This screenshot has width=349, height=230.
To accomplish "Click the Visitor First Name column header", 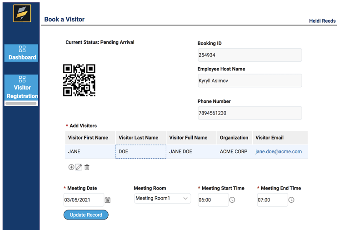I will click(x=88, y=138).
